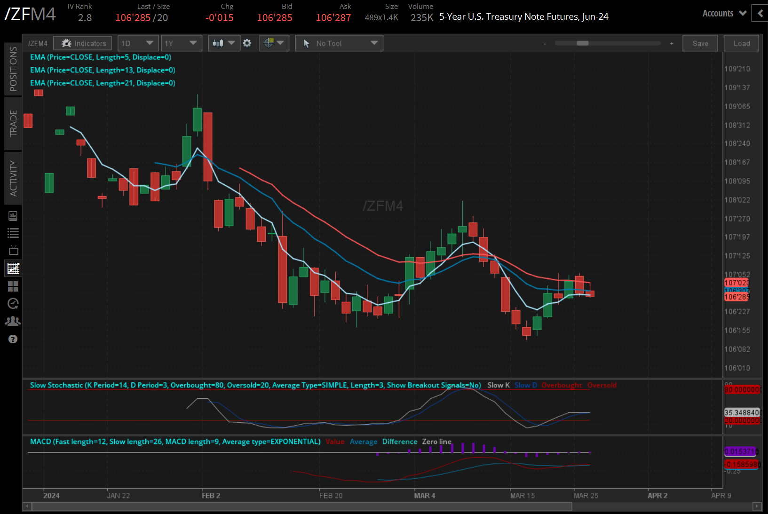Click the scrollbar left arrow
The width and height of the screenshot is (768, 514).
pos(27,506)
